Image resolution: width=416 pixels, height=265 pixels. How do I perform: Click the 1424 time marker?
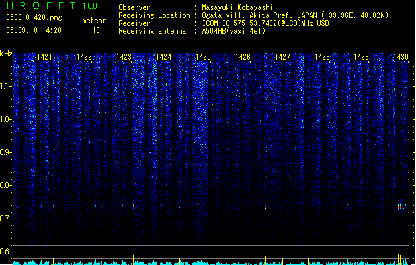164,57
